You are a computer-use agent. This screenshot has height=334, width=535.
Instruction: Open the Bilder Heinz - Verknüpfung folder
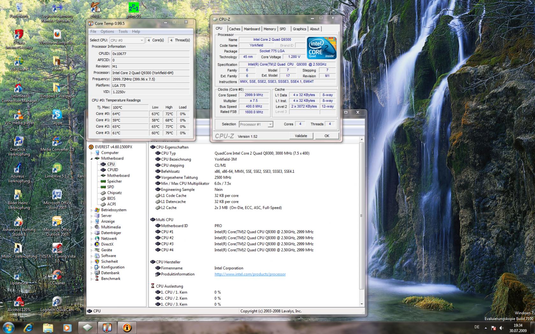click(x=19, y=200)
